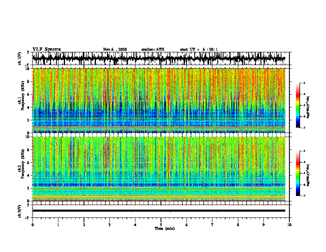Click the "ch.3(V)" axis label
The height and width of the screenshot is (252, 326).
coord(19,212)
